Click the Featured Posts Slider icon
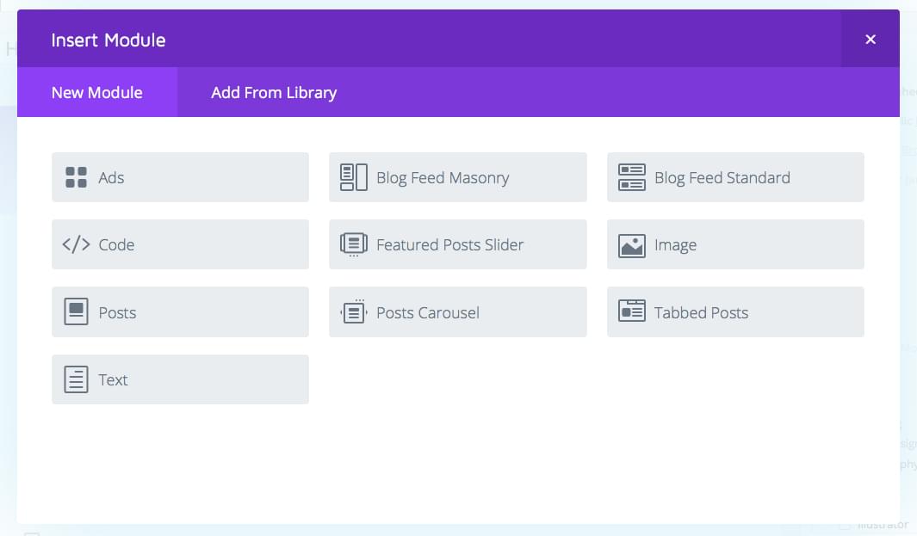 click(353, 244)
